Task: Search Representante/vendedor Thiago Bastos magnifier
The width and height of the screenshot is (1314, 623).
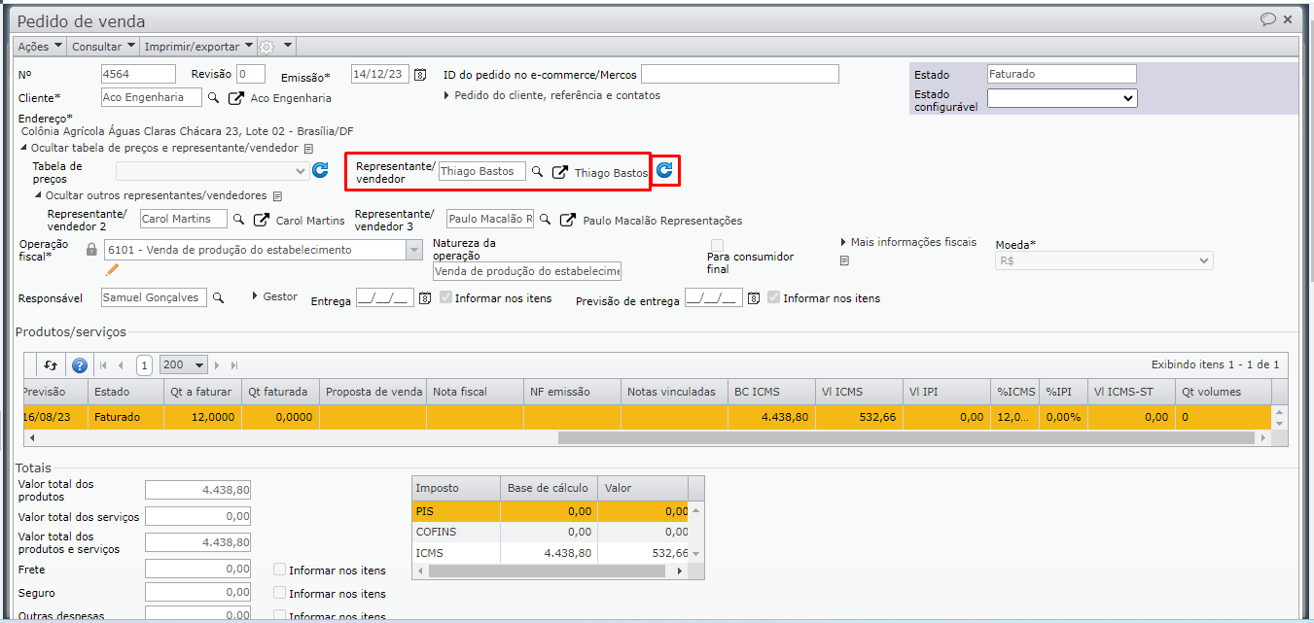Action: (x=537, y=171)
